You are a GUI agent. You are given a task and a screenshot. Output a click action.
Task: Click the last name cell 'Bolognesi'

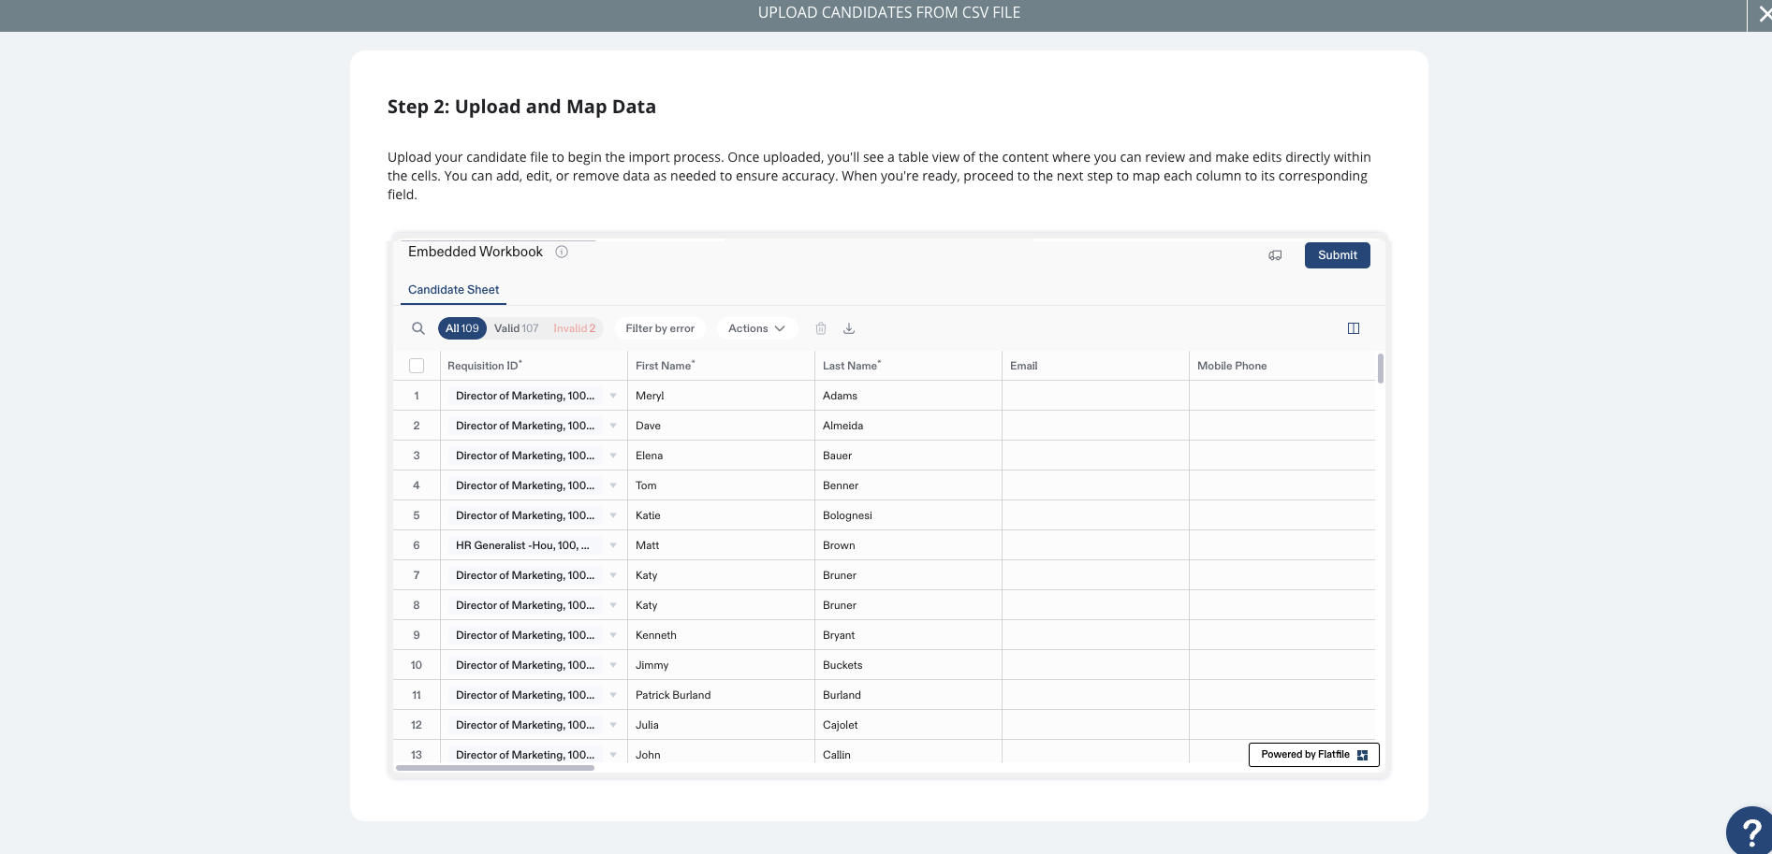(x=908, y=515)
